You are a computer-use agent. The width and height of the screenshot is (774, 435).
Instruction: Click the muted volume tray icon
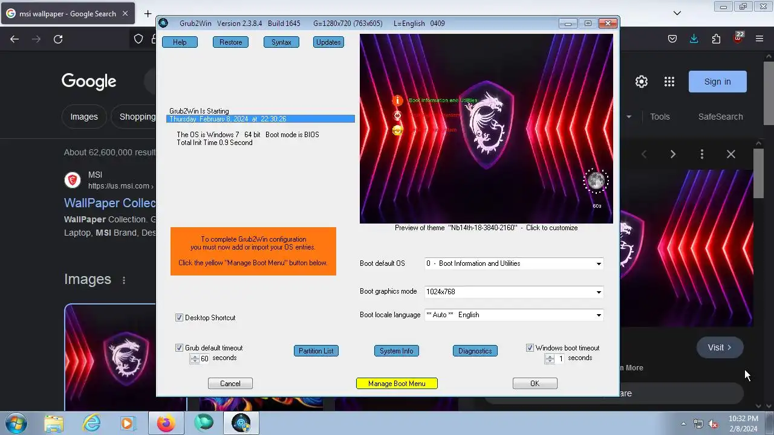(x=713, y=424)
